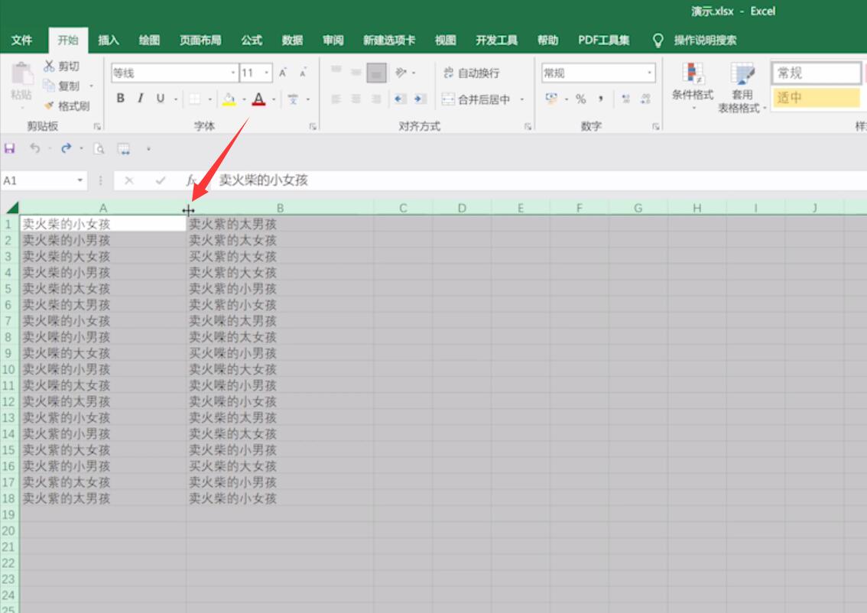Screen dimensions: 867x613
Task: Switch to the 插入 tab
Action: [x=109, y=40]
